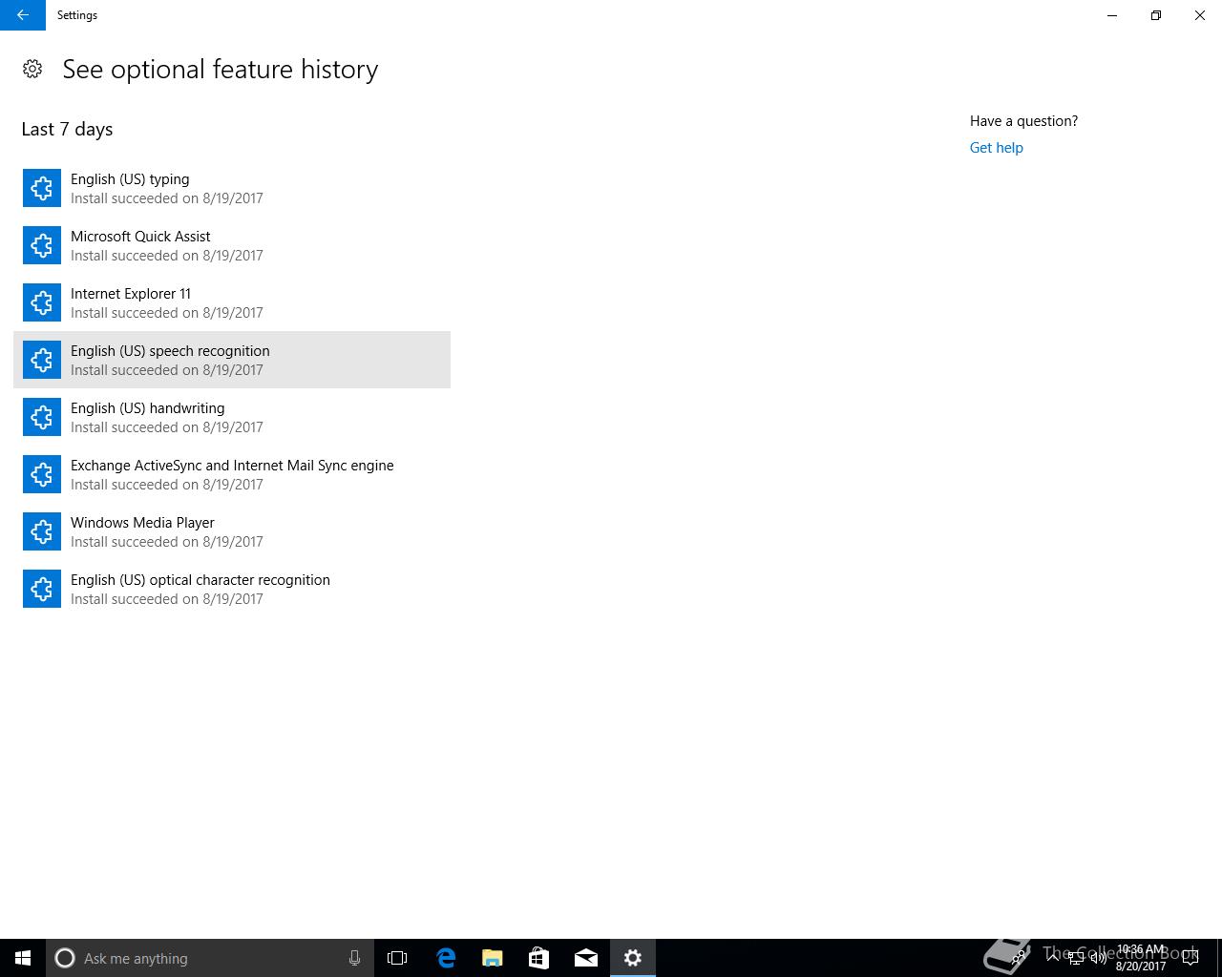Click the Cortana microphone icon
The height and width of the screenshot is (977, 1222).
[354, 958]
